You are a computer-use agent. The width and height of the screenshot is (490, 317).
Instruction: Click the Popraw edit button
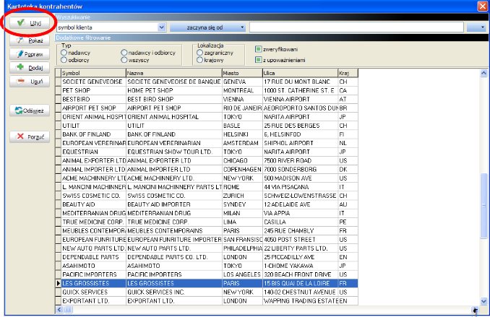click(30, 54)
